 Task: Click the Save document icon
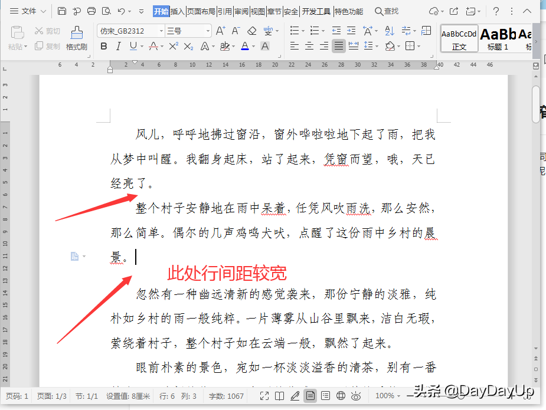(x=61, y=11)
